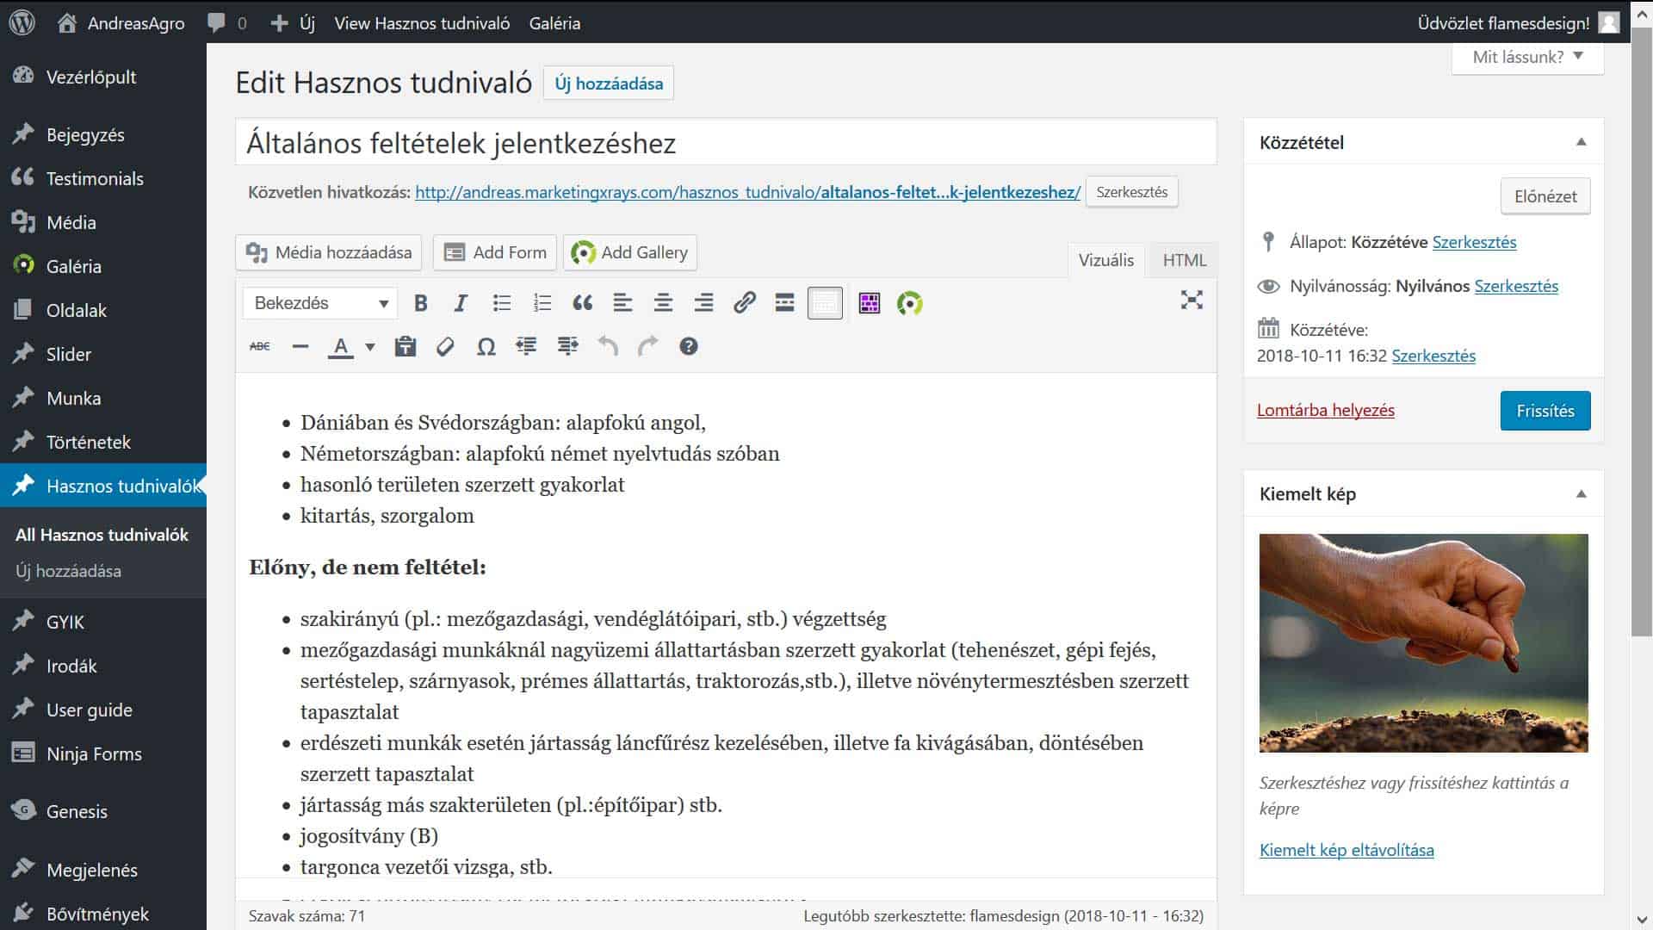
Task: Increase the paragraph indent
Action: coord(567,346)
